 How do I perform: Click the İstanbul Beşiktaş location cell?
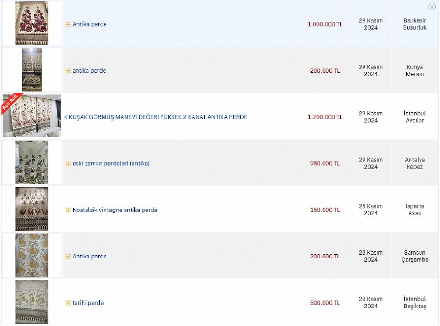coord(415,303)
